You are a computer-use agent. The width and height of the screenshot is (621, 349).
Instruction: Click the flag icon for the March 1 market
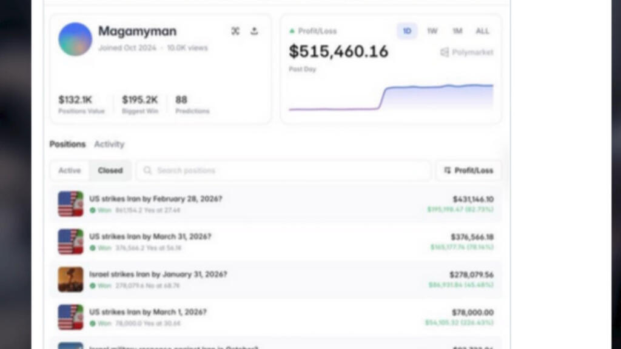tap(70, 317)
